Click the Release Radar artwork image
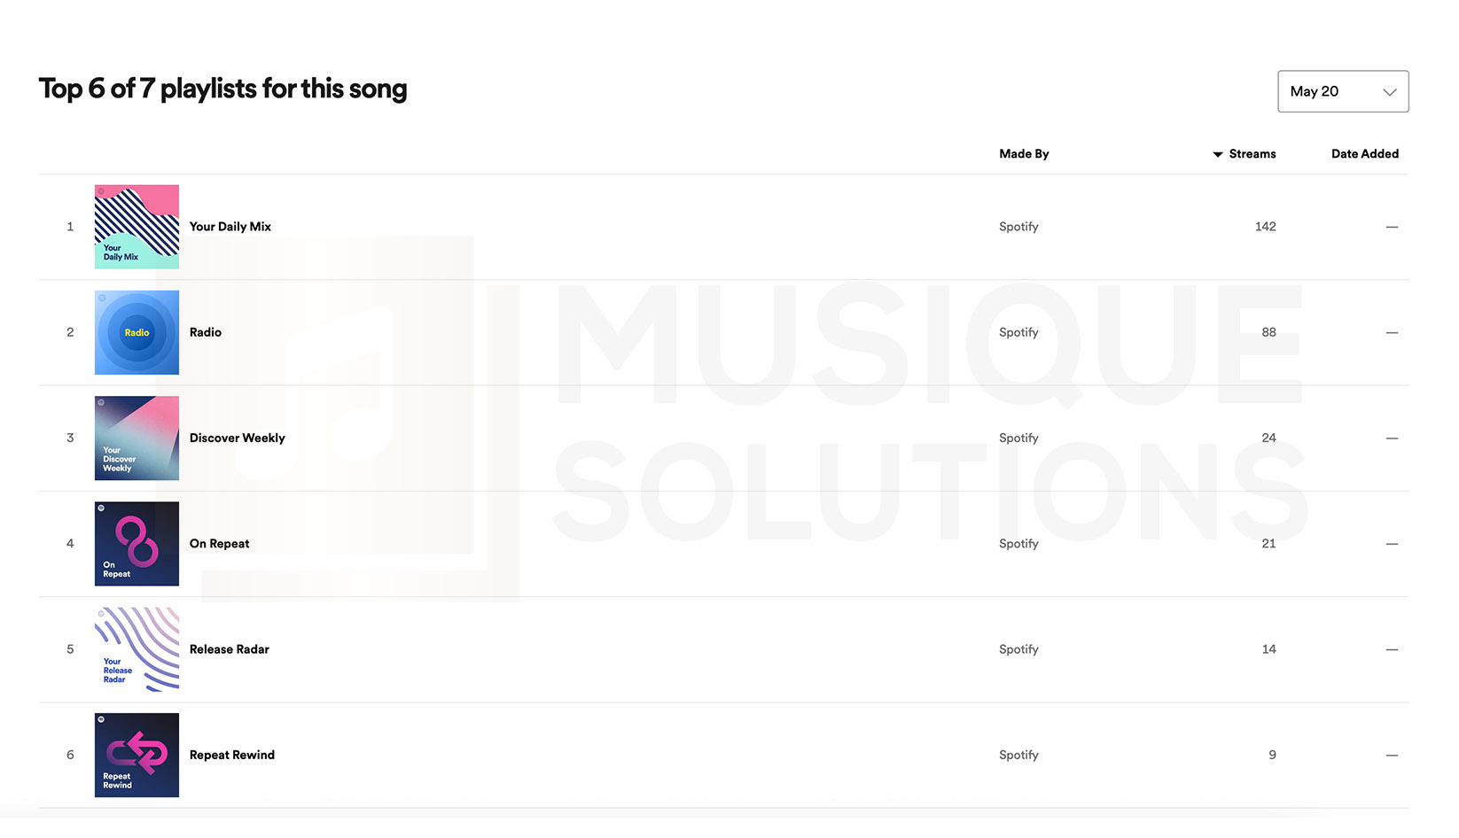 [x=136, y=648]
